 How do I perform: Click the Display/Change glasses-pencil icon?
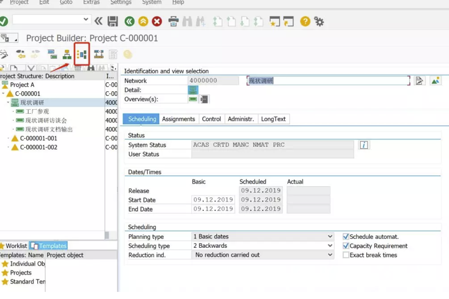pos(4,54)
